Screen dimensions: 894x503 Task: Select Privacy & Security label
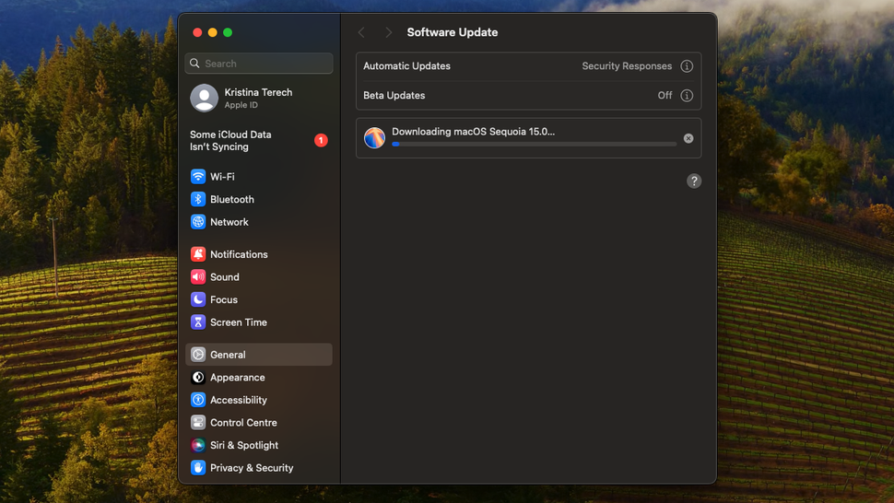(252, 468)
